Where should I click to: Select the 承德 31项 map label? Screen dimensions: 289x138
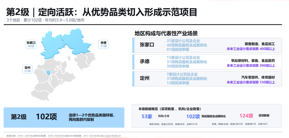tap(103, 44)
